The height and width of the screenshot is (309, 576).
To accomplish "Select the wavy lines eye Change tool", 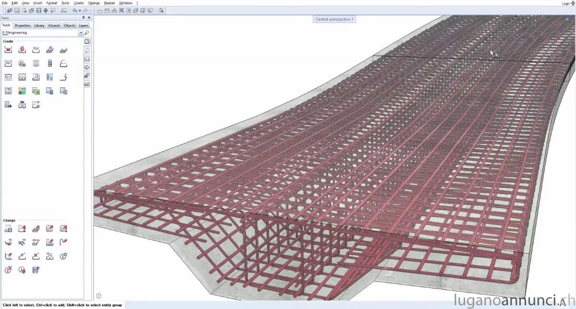I will [x=22, y=242].
